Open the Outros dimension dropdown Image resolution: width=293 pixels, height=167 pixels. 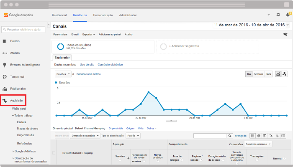pos(152,128)
